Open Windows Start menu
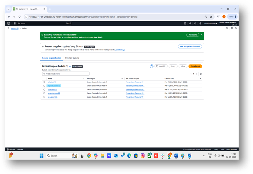The height and width of the screenshot is (174, 253). (x=42, y=156)
